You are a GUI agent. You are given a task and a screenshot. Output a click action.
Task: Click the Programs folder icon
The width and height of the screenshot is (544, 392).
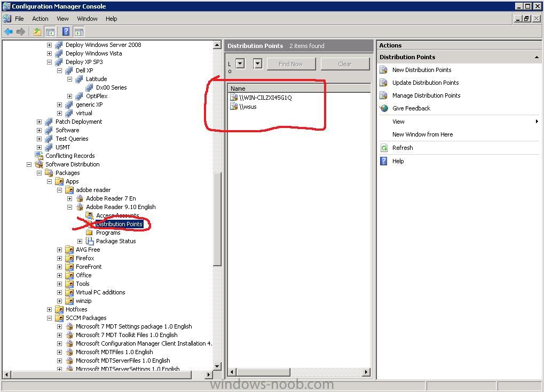pos(89,233)
